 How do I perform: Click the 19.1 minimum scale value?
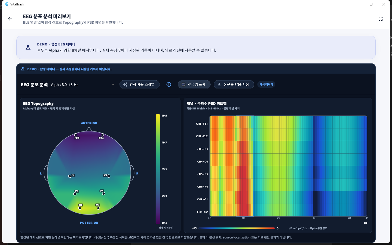(x=164, y=223)
